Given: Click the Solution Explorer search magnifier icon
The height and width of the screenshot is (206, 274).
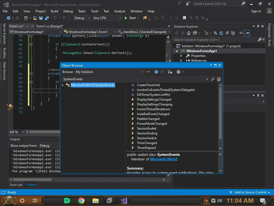Looking at the screenshot, I should pos(260,40).
